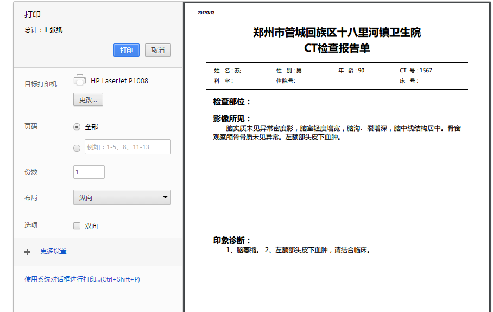Select the custom page range radio button

(x=77, y=147)
